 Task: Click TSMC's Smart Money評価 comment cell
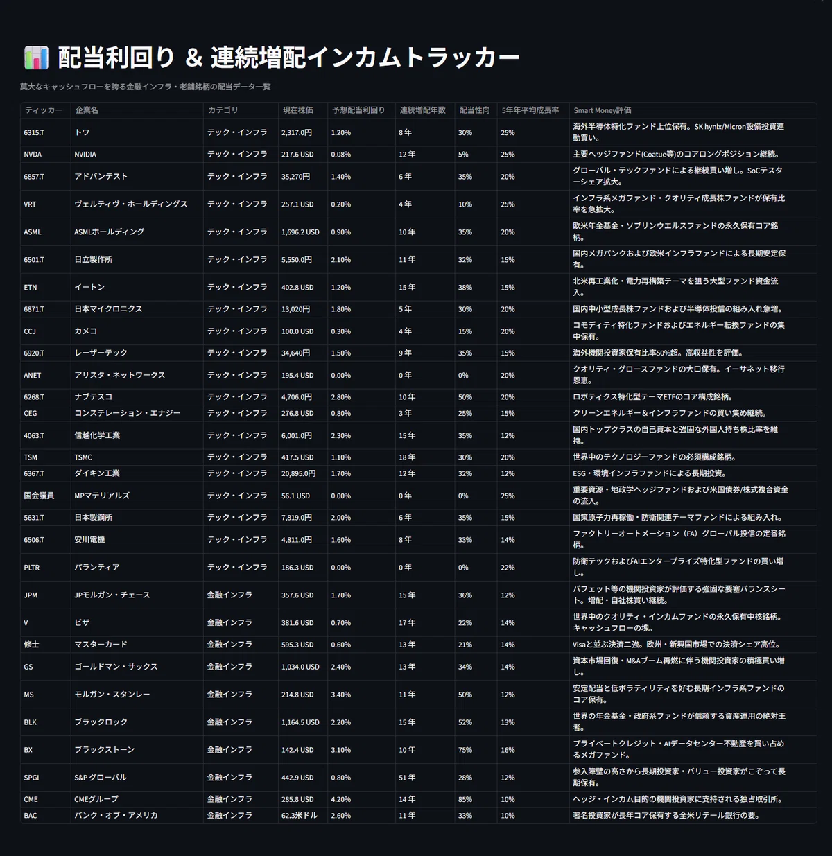[693, 457]
